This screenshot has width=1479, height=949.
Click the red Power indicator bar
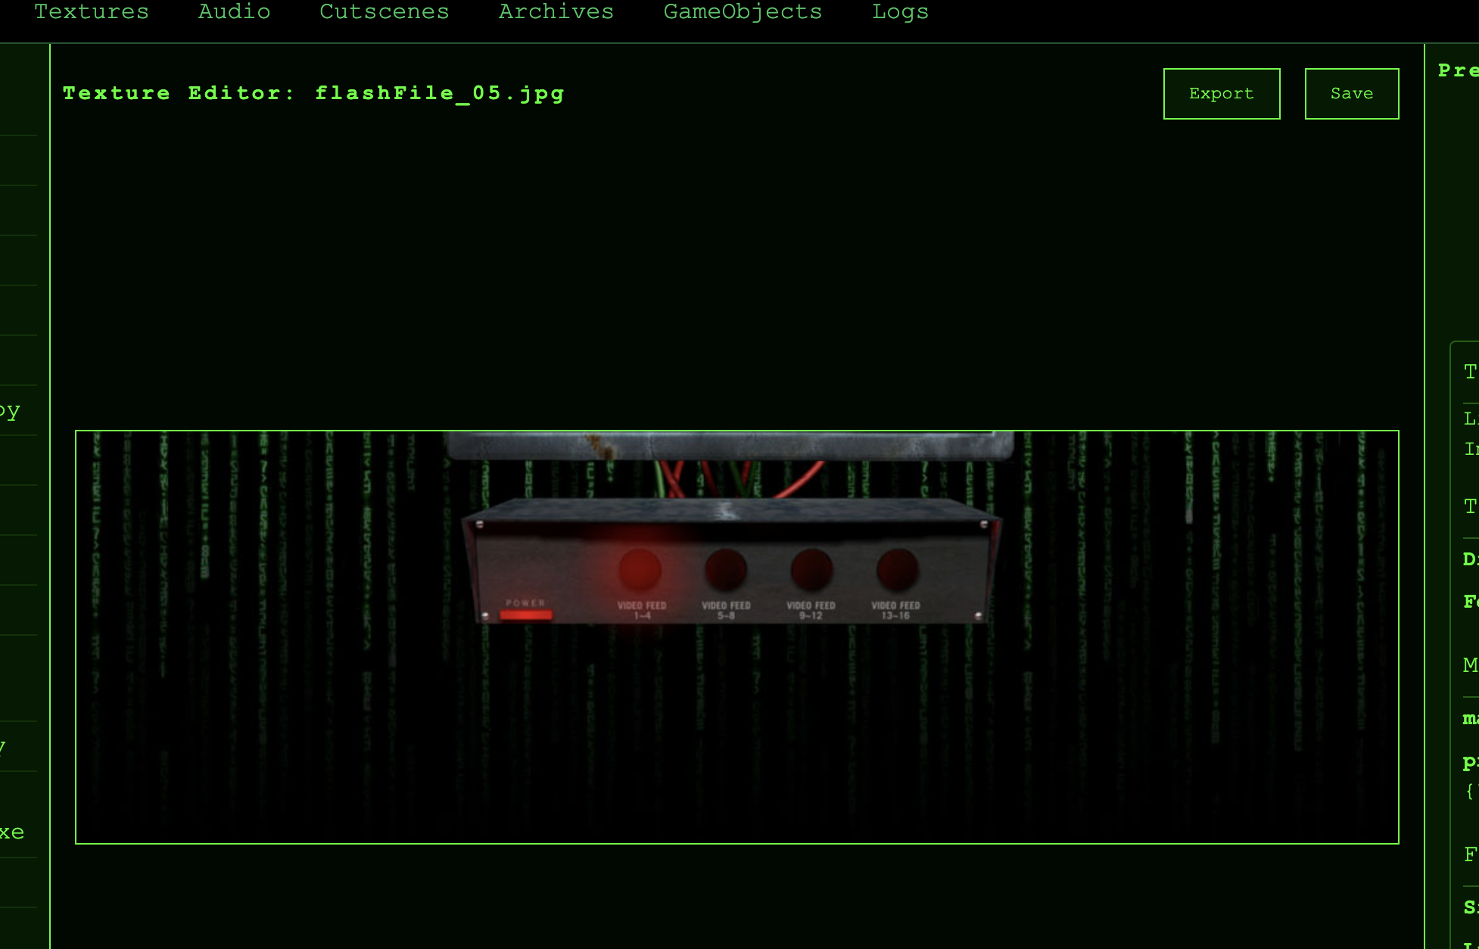click(526, 615)
